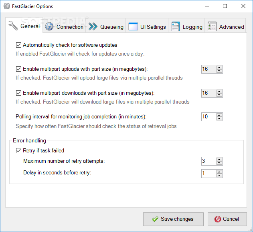Screen dimensions: 253x232
Task: Decrease maximum retry attempts
Action: [219, 163]
